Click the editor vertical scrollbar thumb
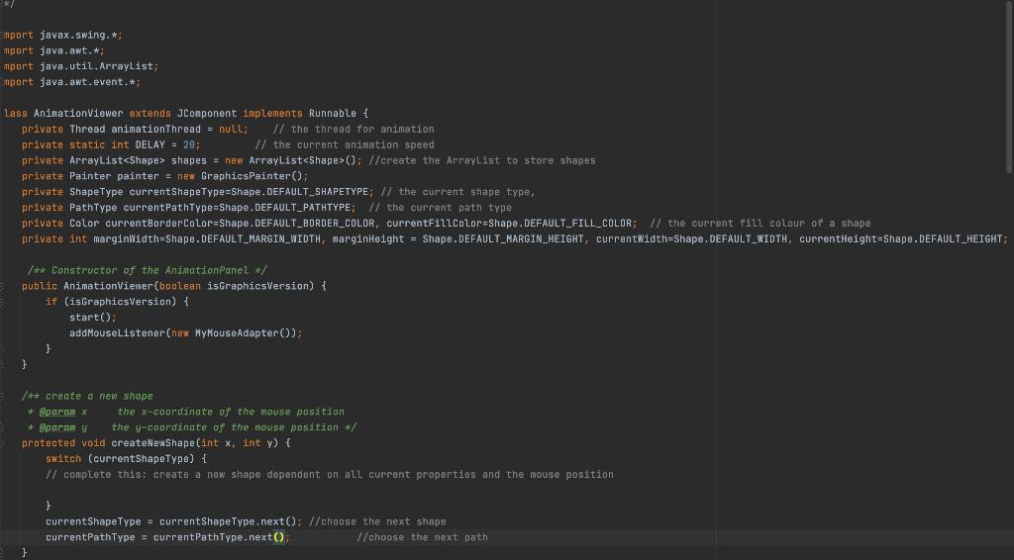The height and width of the screenshot is (560, 1014). [1009, 86]
